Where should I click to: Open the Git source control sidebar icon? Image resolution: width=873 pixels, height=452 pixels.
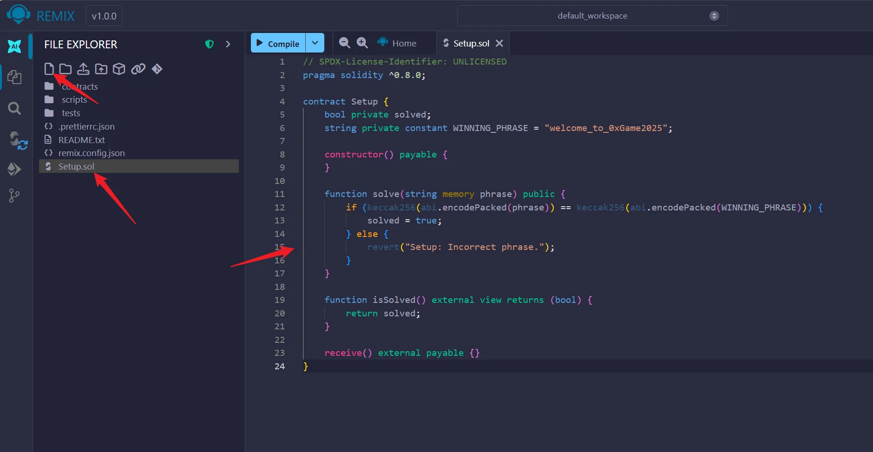point(14,196)
